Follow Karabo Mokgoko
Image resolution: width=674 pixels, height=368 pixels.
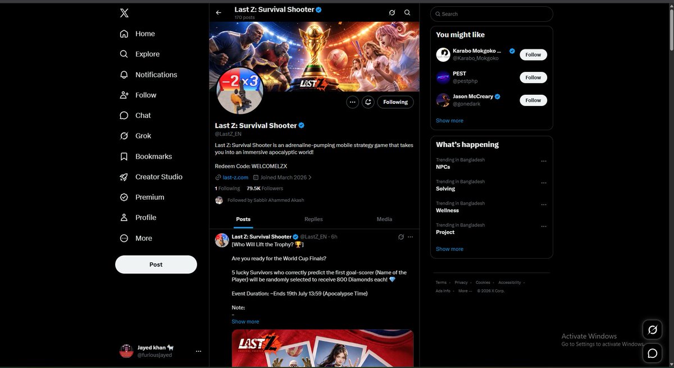[x=533, y=54]
